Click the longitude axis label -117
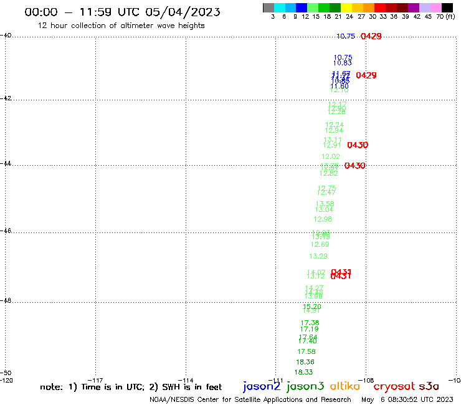This screenshot has width=461, height=405. [95, 381]
